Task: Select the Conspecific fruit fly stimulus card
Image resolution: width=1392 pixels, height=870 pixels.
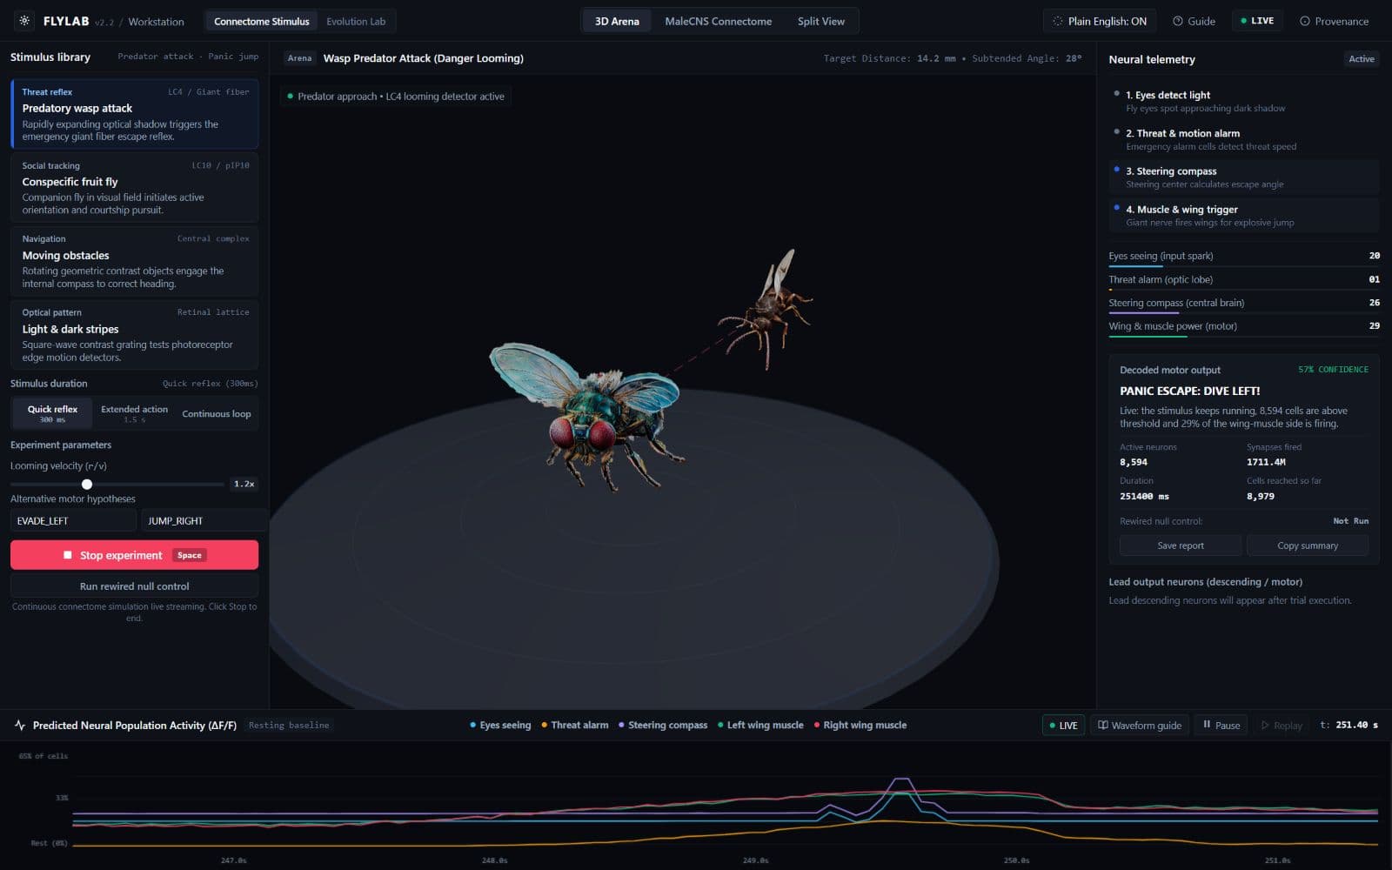Action: 134,187
